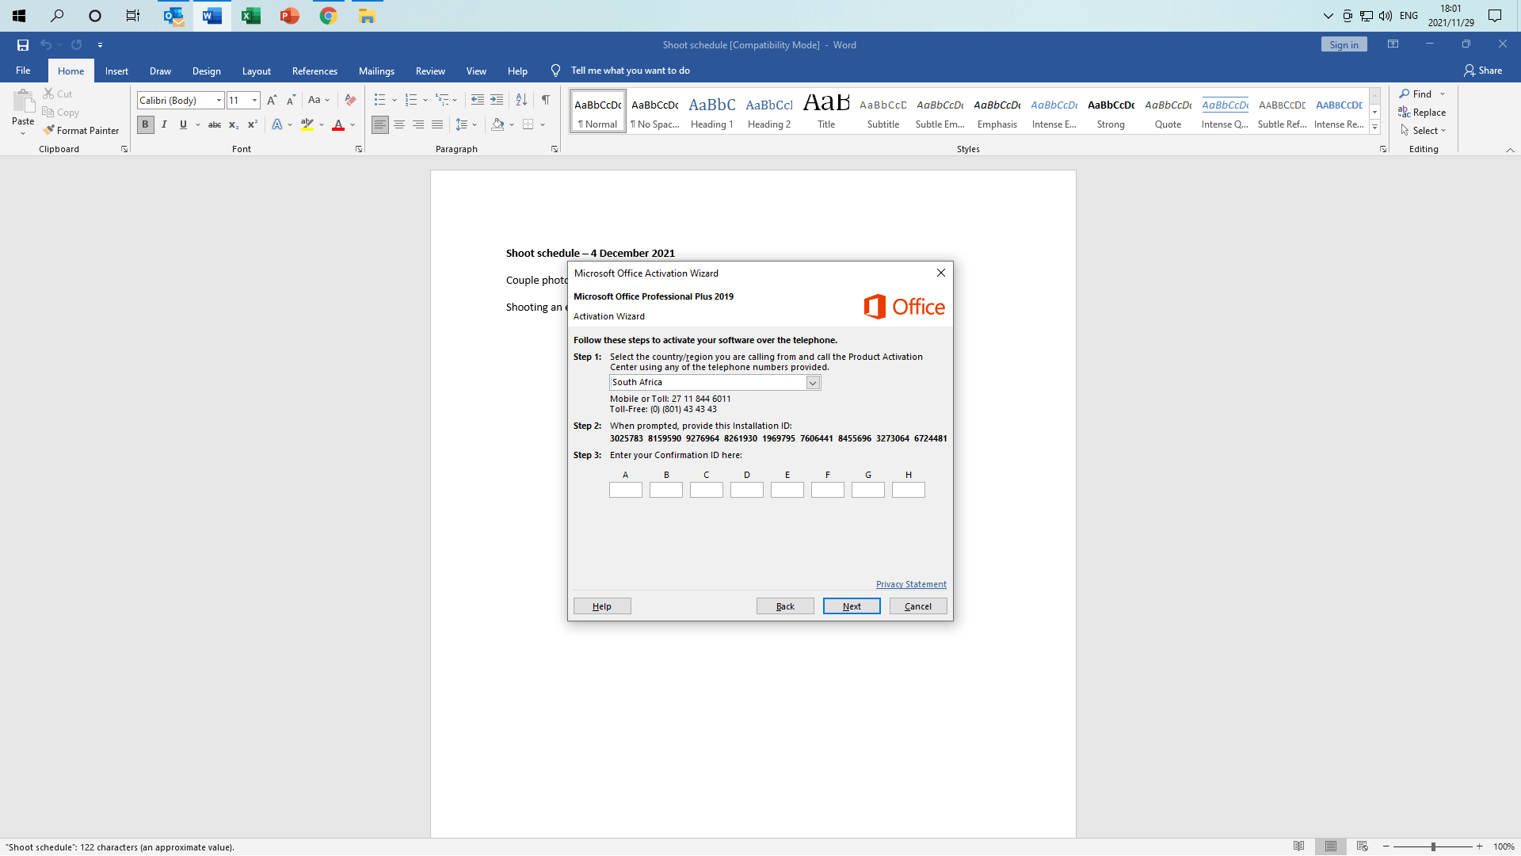Toggle Show/Hide paragraph marks
The image size is (1521, 856).
point(545,100)
